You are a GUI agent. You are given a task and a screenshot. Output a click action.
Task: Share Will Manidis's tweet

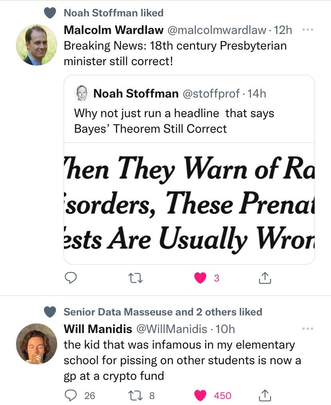(265, 395)
